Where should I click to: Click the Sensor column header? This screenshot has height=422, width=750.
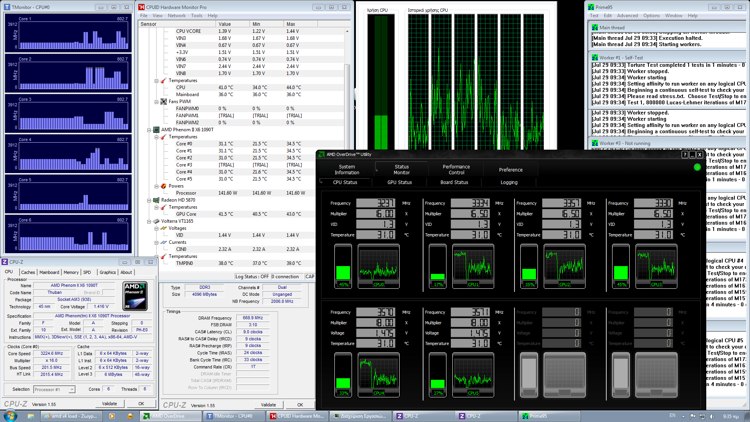click(177, 24)
